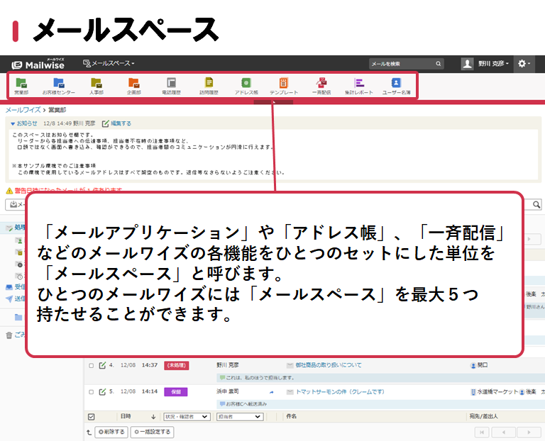The width and height of the screenshot is (545, 441).
Task: Open the 人事部 mail folder icon
Action: click(x=97, y=85)
